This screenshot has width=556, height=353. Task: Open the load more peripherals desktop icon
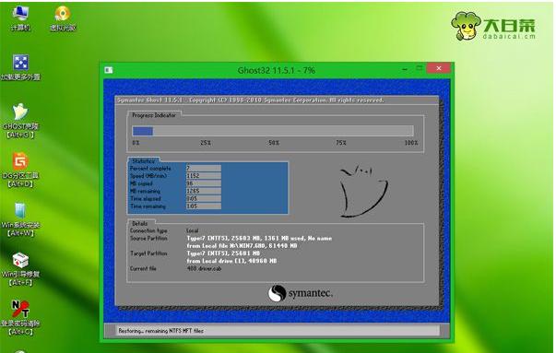click(x=20, y=67)
